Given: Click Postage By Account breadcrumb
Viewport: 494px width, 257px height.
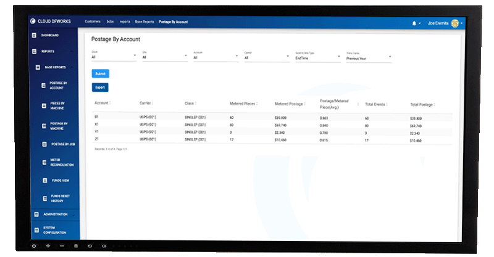Looking at the screenshot, I should (174, 22).
